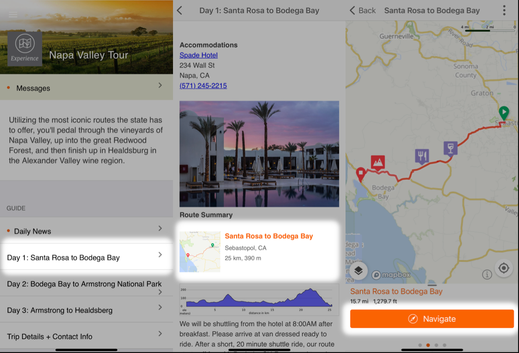Select the red mountain scenic marker
This screenshot has height=353, width=519.
378,162
